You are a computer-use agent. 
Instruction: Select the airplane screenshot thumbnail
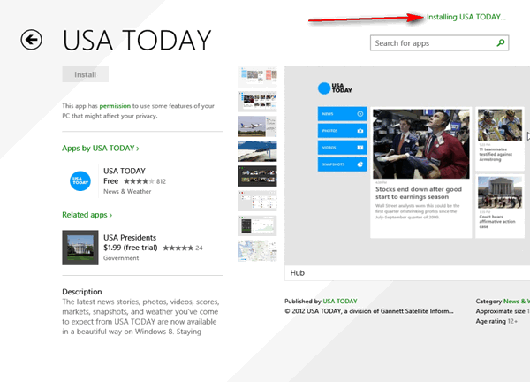pos(257,126)
